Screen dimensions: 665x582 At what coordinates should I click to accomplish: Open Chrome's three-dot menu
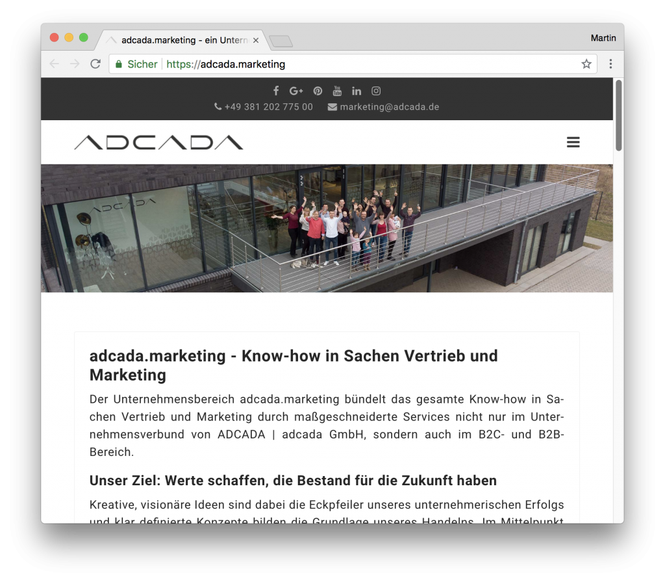pos(610,64)
